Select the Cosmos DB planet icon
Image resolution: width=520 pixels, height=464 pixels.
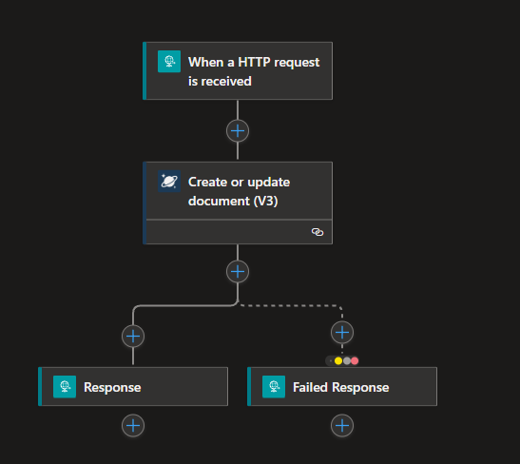coord(169,181)
